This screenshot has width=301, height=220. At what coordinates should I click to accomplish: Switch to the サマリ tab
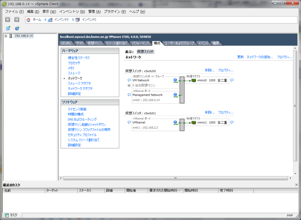click(x=80, y=43)
